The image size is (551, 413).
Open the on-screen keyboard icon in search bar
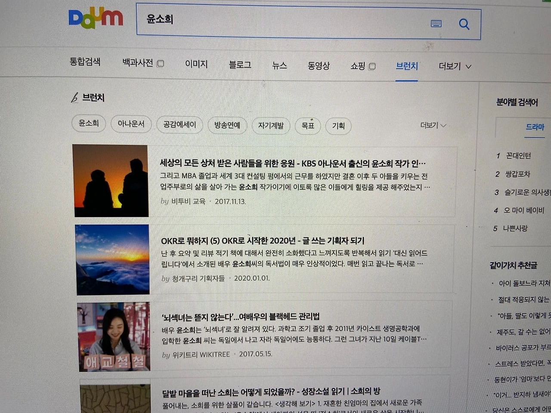(436, 24)
